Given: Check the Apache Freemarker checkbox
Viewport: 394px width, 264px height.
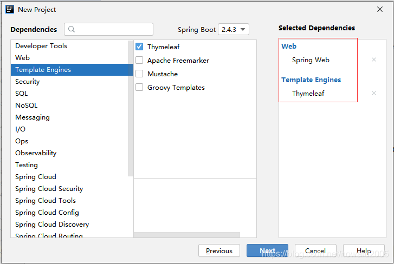Looking at the screenshot, I should click(139, 60).
